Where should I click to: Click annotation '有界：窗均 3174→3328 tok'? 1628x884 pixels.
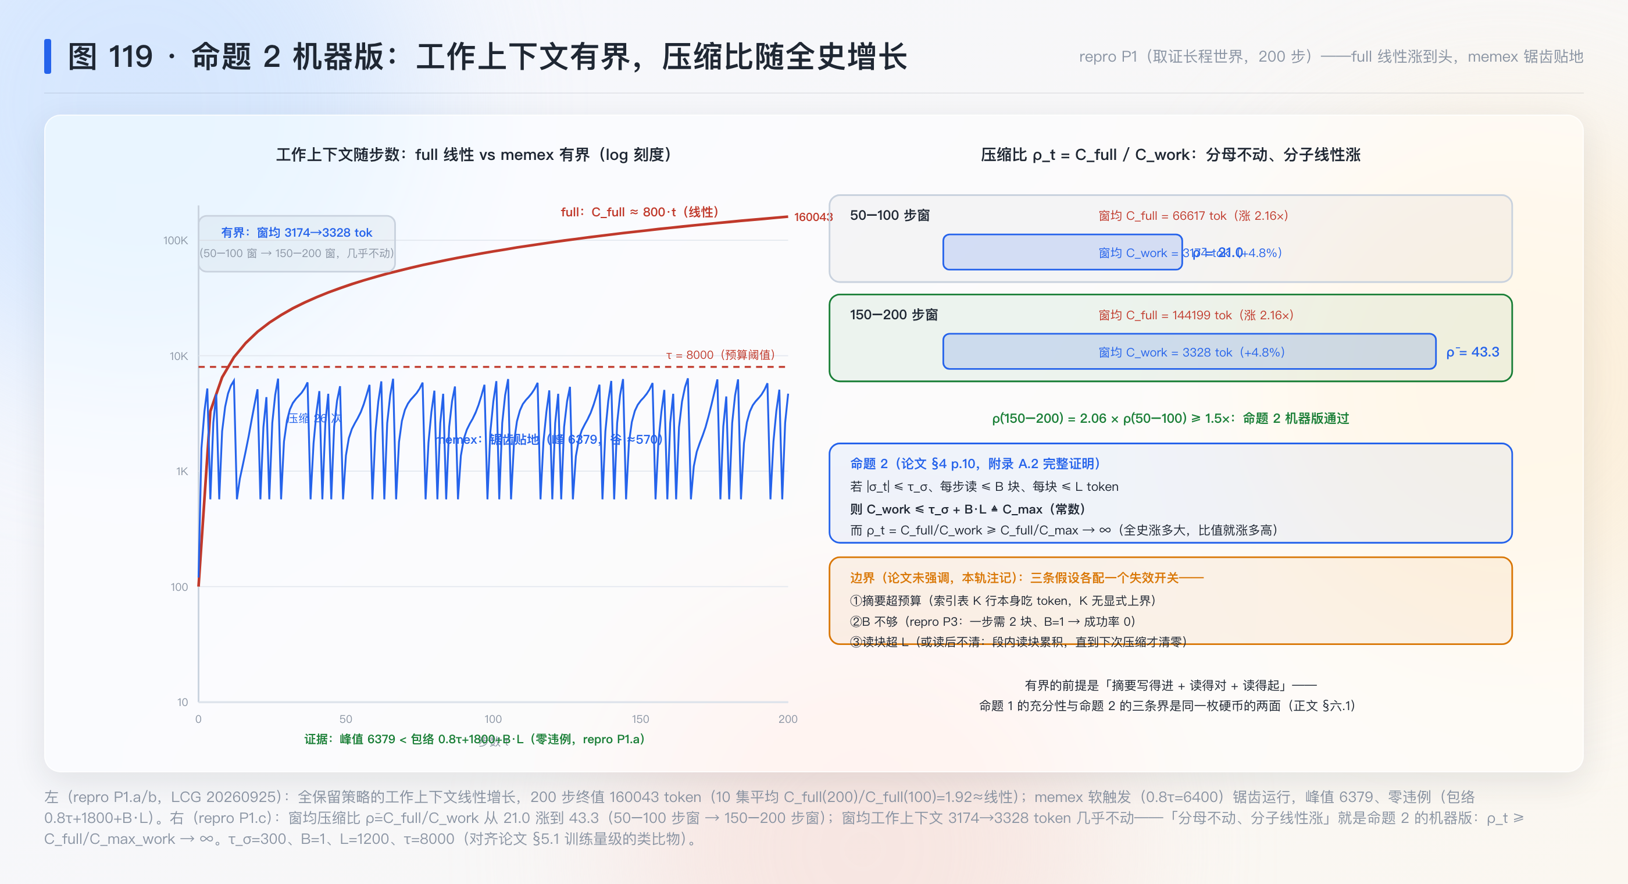tap(297, 232)
